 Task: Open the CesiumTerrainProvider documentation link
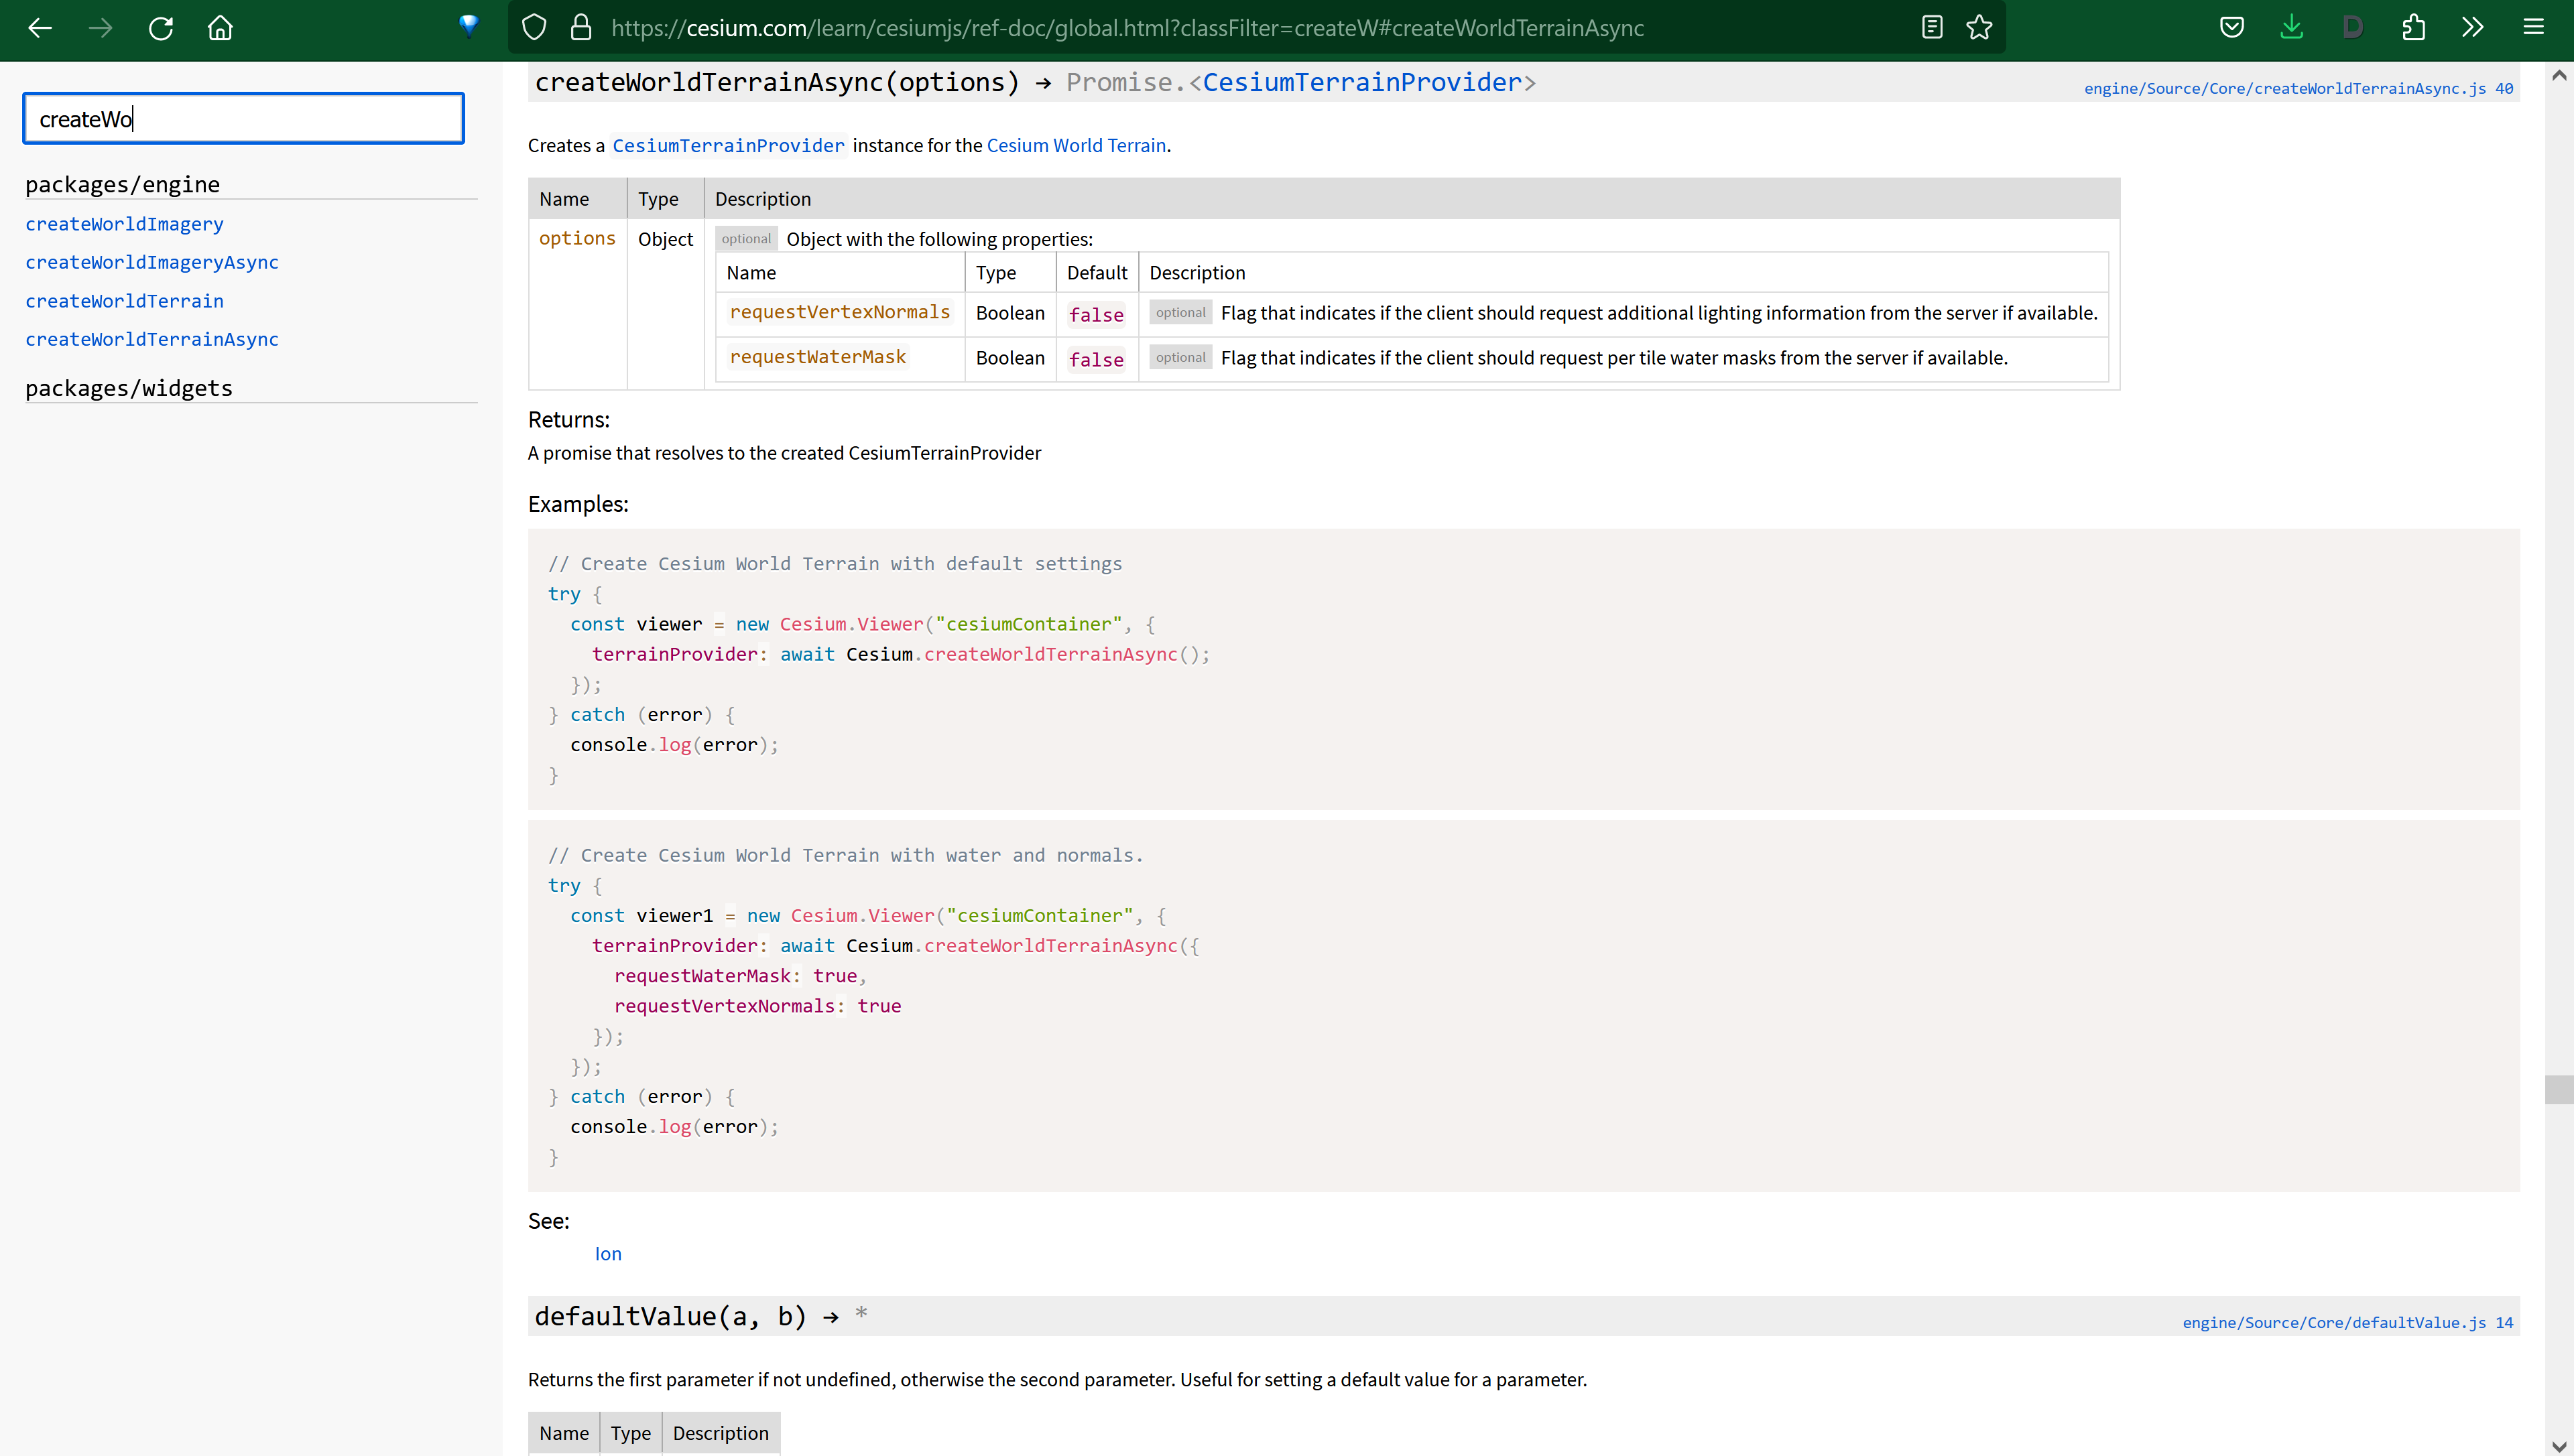click(x=727, y=146)
